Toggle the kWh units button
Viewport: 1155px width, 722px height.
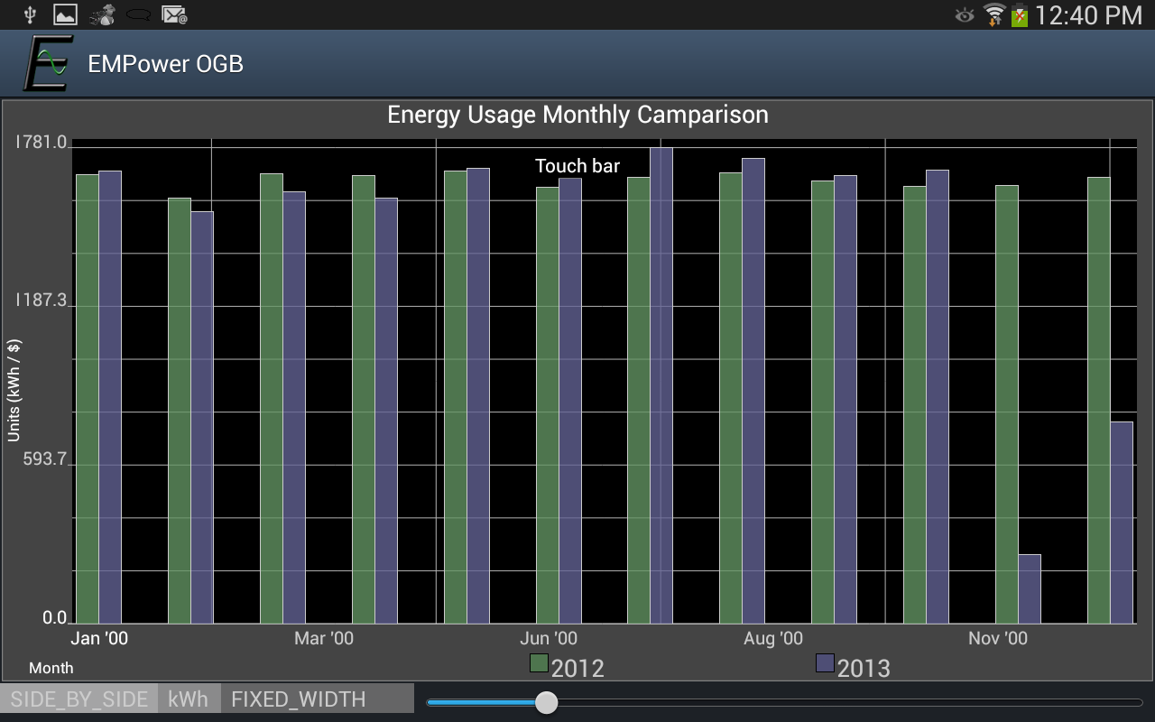tap(188, 699)
